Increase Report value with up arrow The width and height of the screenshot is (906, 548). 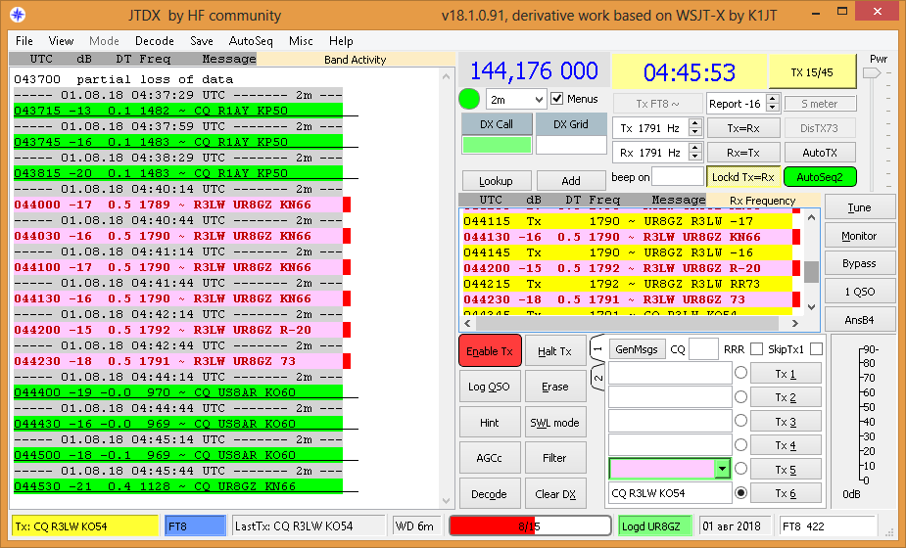point(773,99)
